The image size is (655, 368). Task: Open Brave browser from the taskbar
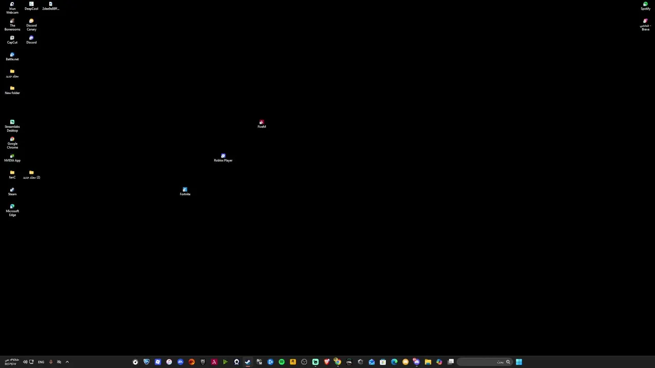pyautogui.click(x=326, y=362)
